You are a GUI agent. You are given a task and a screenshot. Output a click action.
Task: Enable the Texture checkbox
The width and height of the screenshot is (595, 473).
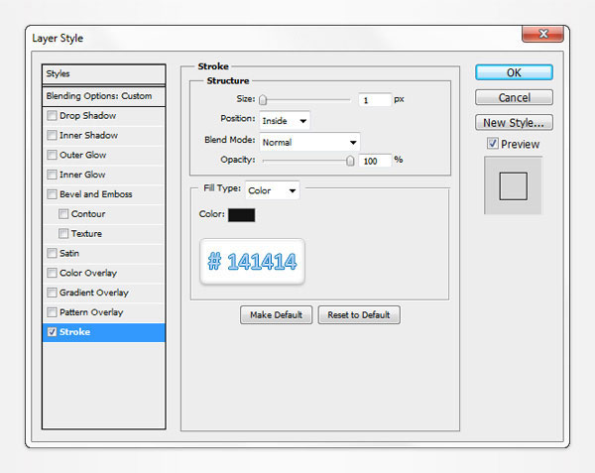point(63,234)
